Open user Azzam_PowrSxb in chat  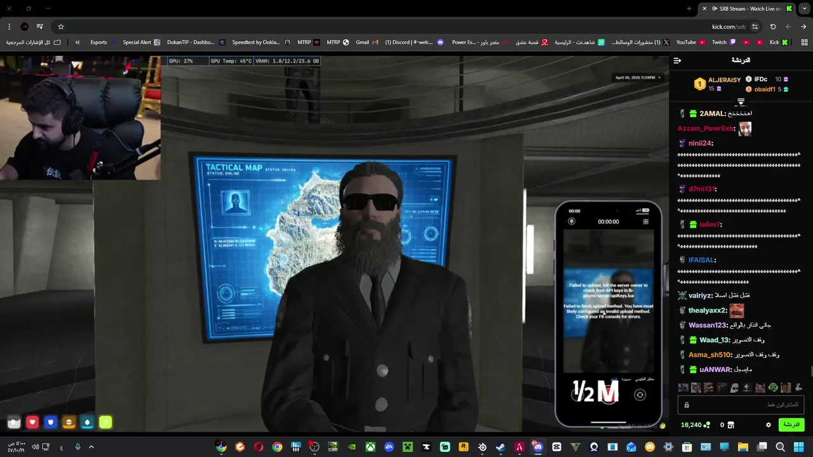706,129
